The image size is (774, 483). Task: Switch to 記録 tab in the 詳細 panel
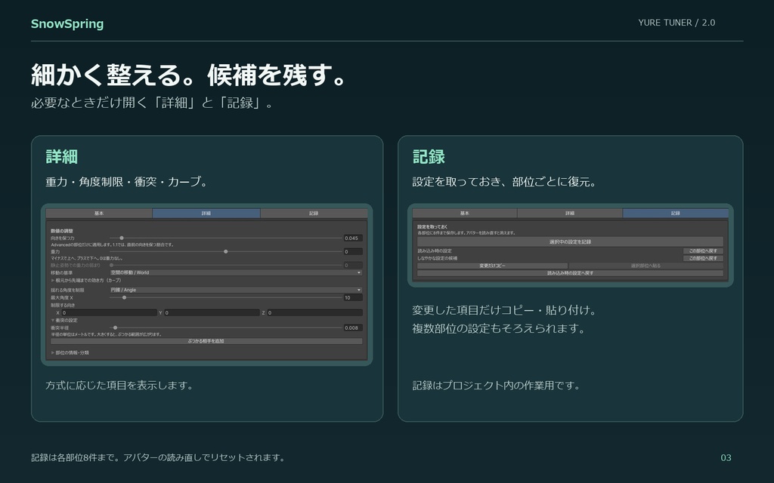(314, 214)
